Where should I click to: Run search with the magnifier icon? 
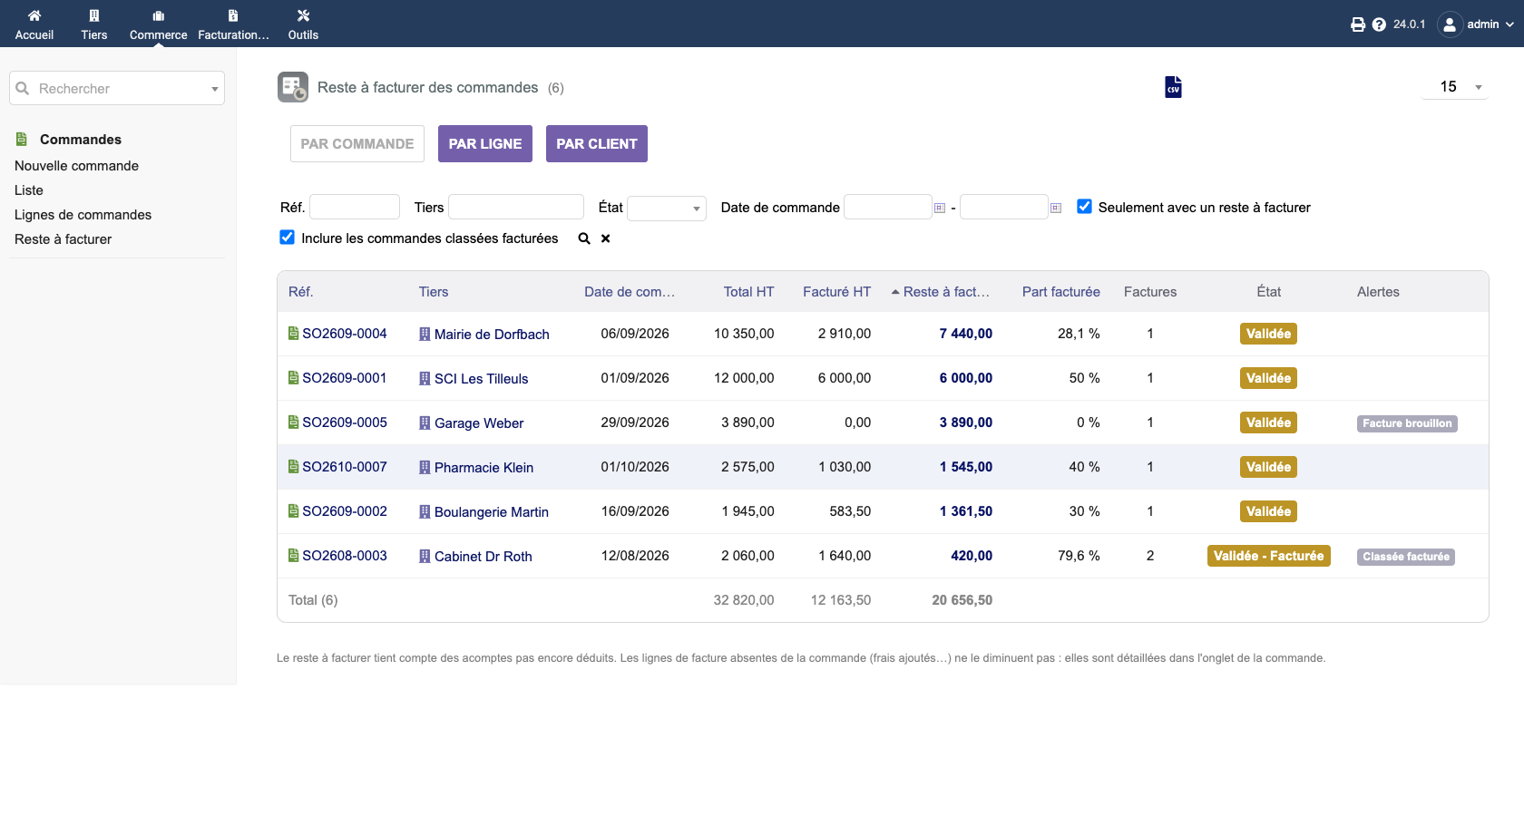(x=584, y=238)
